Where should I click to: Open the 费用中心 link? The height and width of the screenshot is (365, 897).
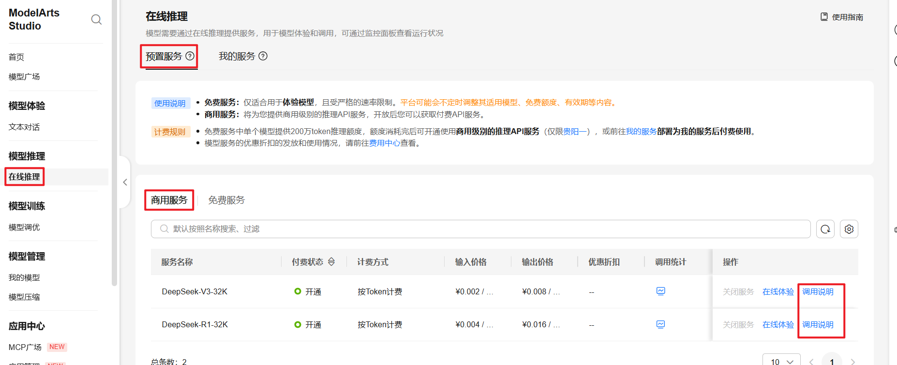(x=385, y=143)
